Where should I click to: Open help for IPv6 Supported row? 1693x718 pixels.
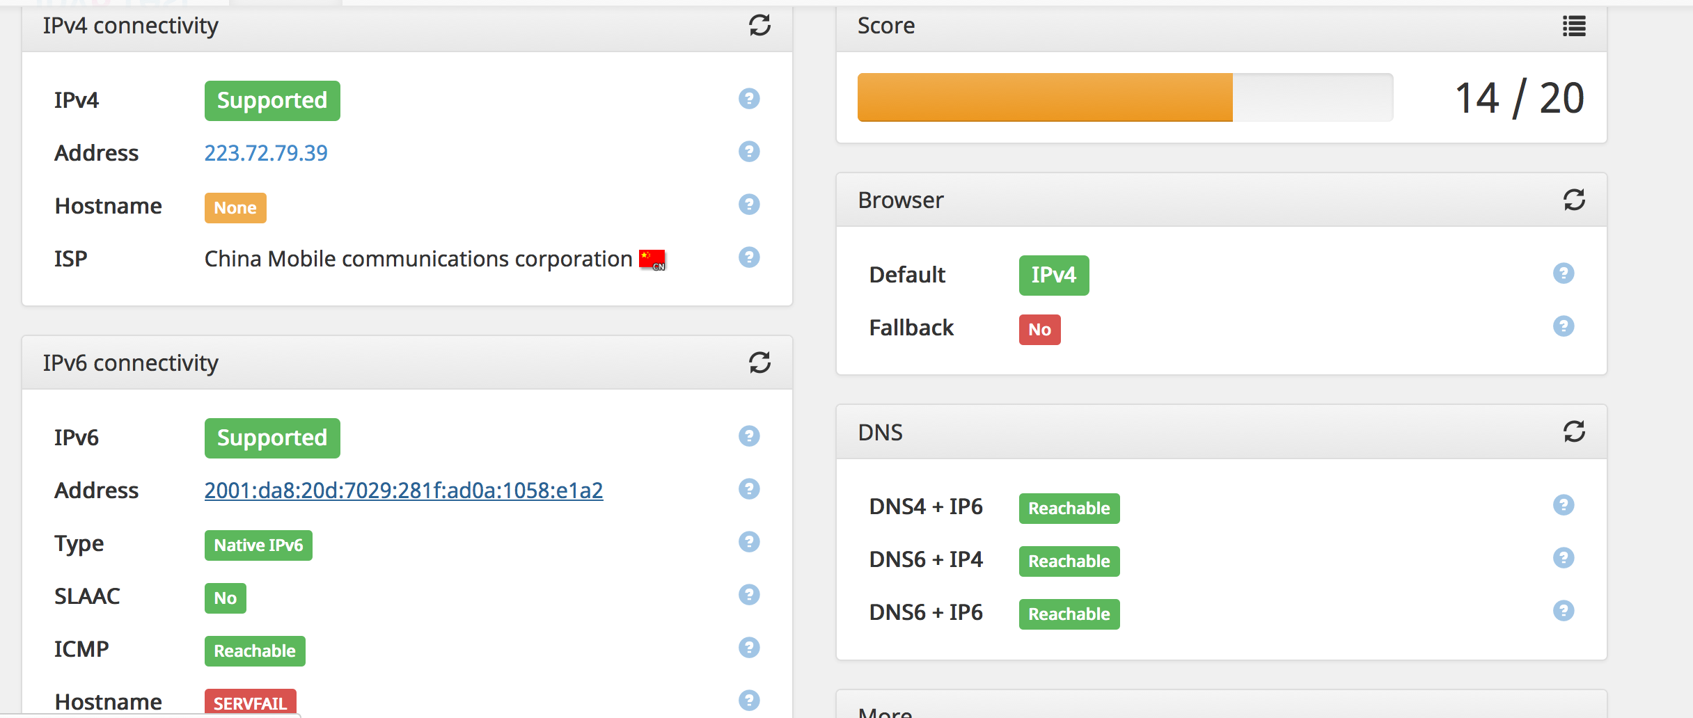click(749, 436)
